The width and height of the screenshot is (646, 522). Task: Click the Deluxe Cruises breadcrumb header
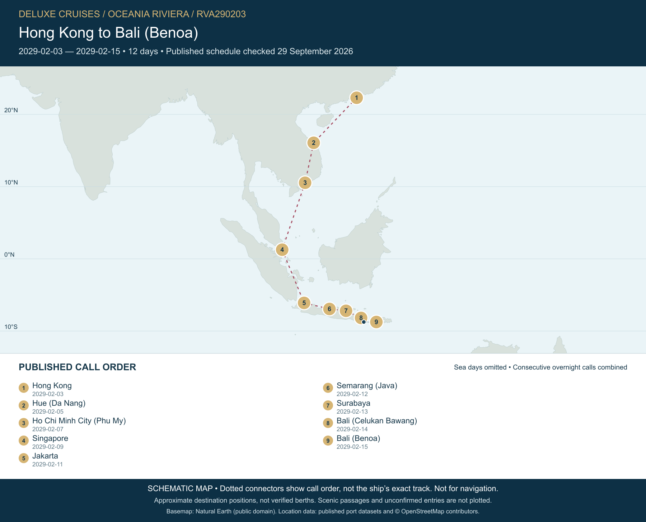pos(132,14)
